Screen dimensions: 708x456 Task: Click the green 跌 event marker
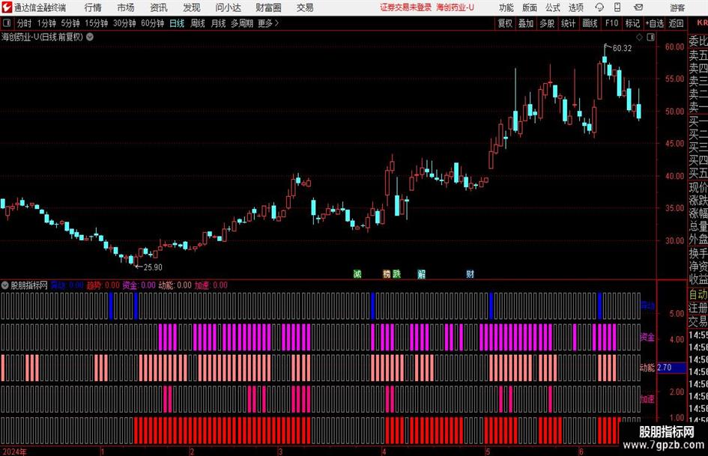coord(396,273)
